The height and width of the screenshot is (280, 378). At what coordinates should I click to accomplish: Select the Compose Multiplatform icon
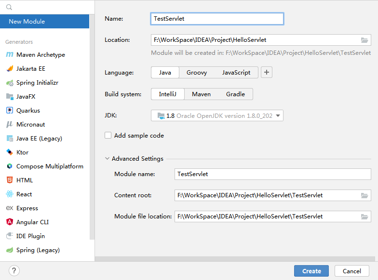pyautogui.click(x=10, y=166)
